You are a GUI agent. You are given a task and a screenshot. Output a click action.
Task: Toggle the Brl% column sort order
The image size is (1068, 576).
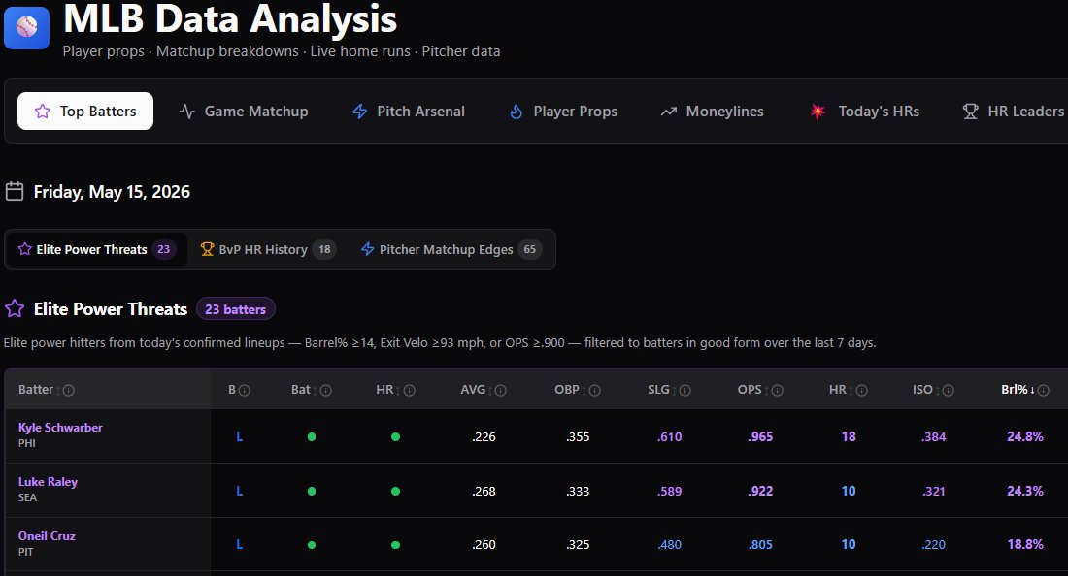(1018, 390)
